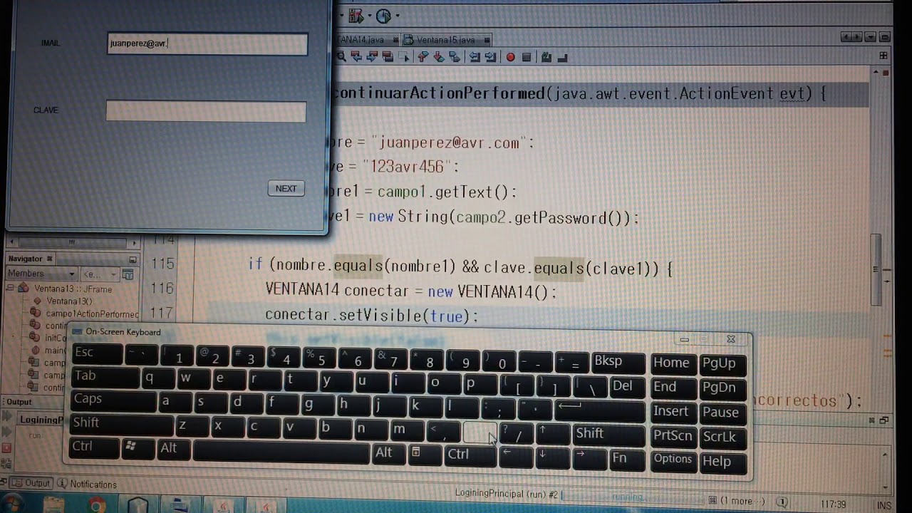Open File Explorer from the taskbar

pyautogui.click(x=55, y=504)
